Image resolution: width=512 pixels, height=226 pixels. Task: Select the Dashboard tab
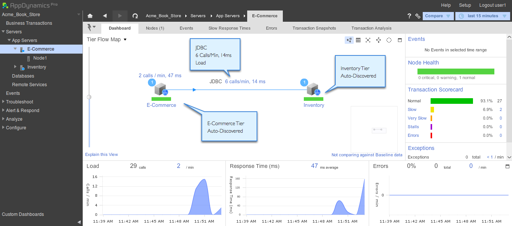point(120,28)
